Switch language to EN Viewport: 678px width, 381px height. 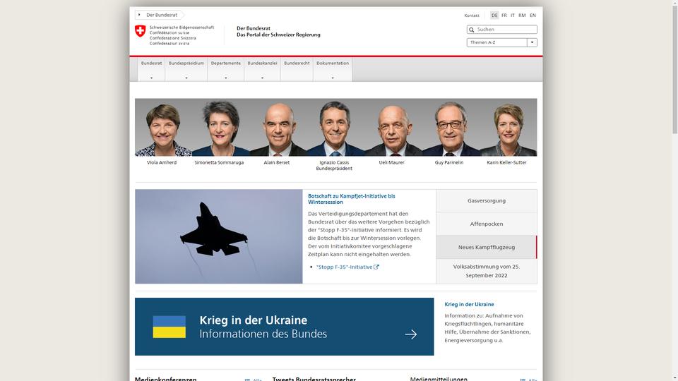coord(533,15)
